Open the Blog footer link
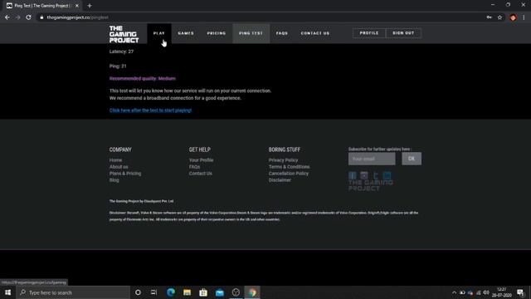 click(x=114, y=180)
